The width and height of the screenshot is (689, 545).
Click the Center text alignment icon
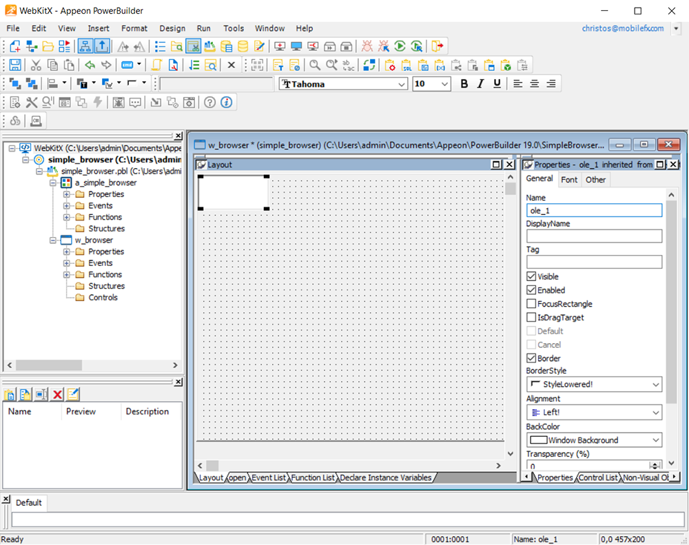(535, 83)
